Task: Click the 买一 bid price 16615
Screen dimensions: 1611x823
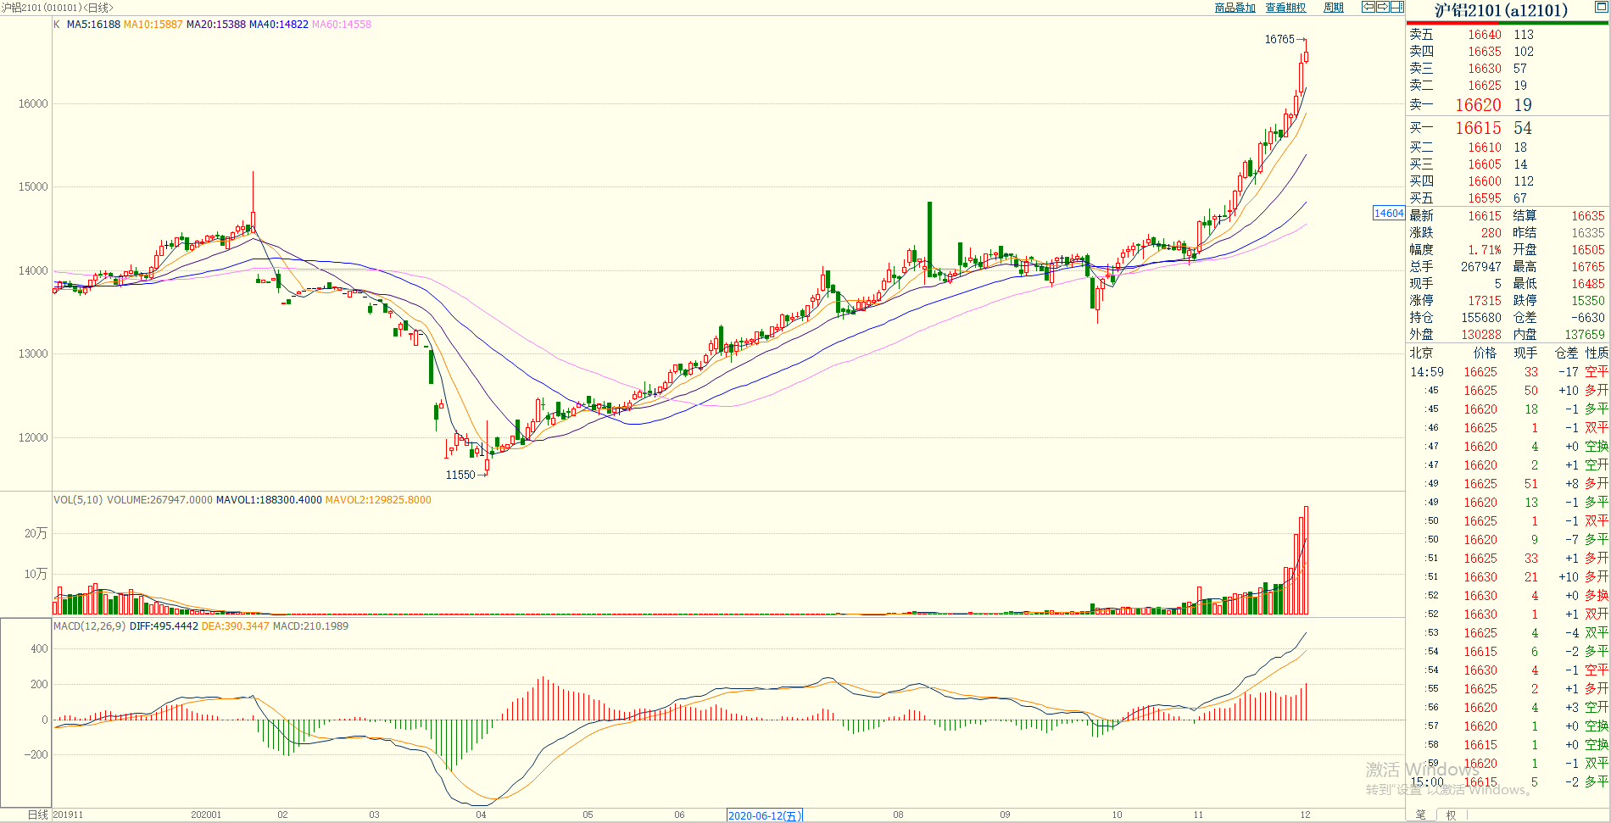Action: 1478,127
